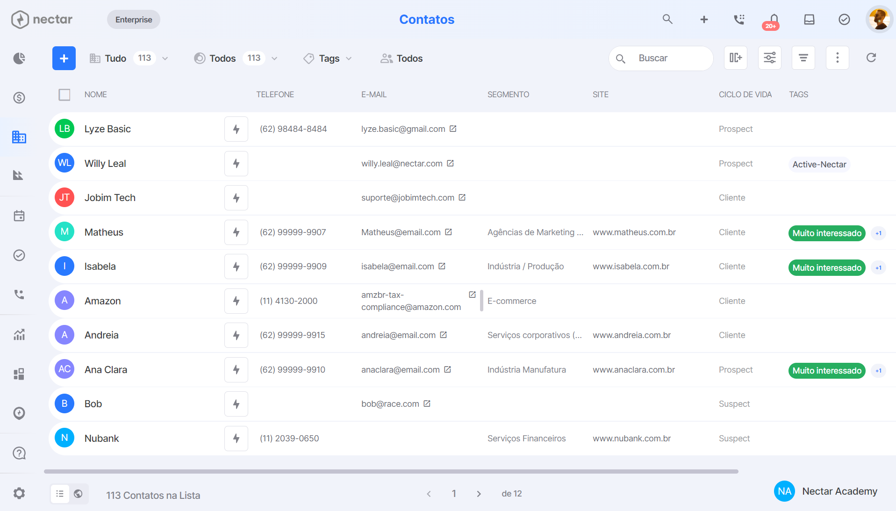Image resolution: width=896 pixels, height=511 pixels.
Task: Toggle the select-all contacts checkbox
Action: coord(65,94)
